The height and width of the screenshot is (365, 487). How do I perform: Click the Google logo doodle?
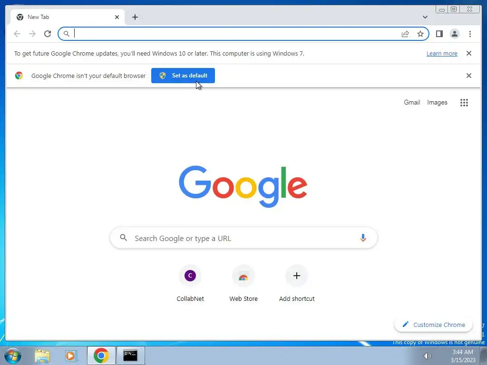pyautogui.click(x=243, y=186)
